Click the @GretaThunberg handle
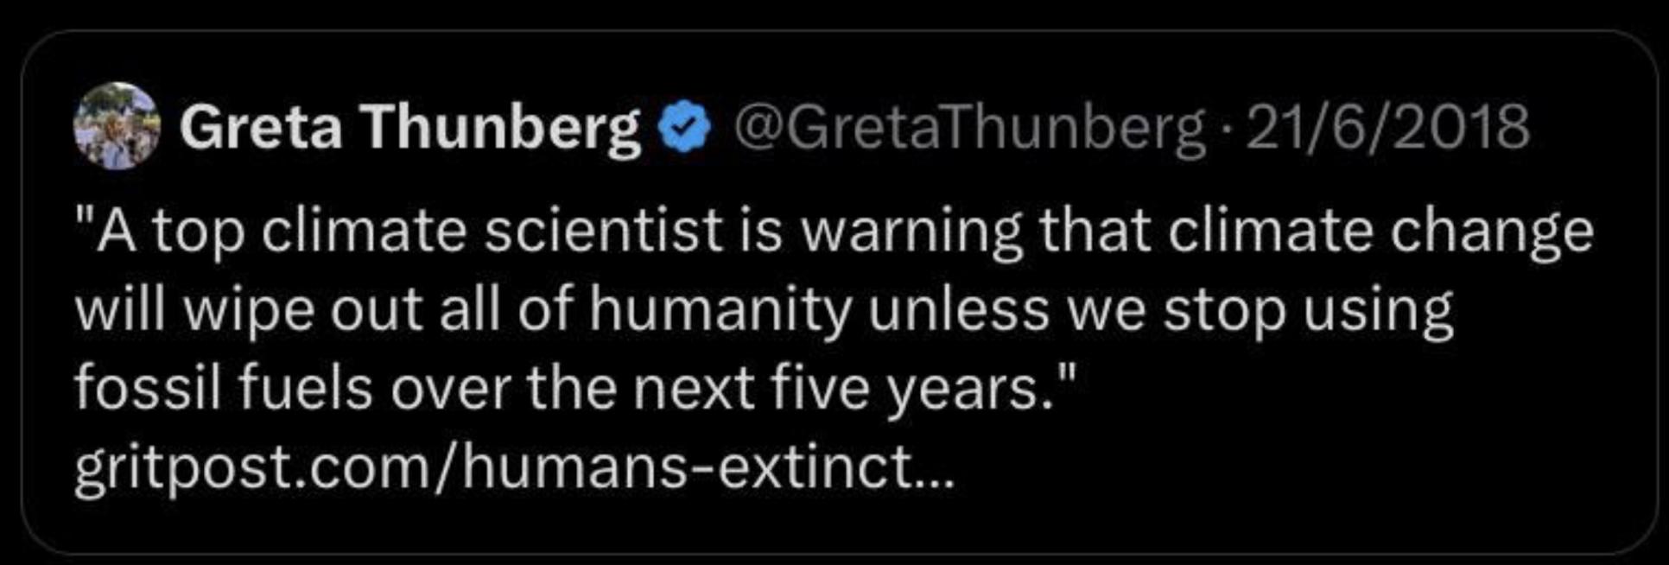This screenshot has width=1669, height=565. [x=968, y=128]
